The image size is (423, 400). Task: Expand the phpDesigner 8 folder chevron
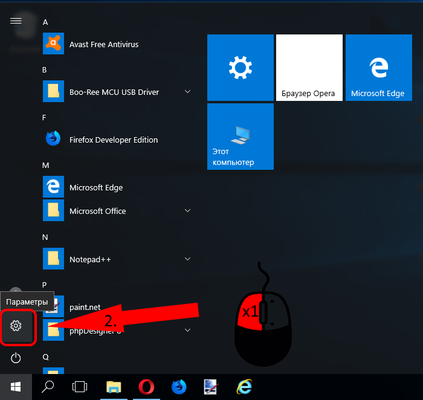pos(187,331)
